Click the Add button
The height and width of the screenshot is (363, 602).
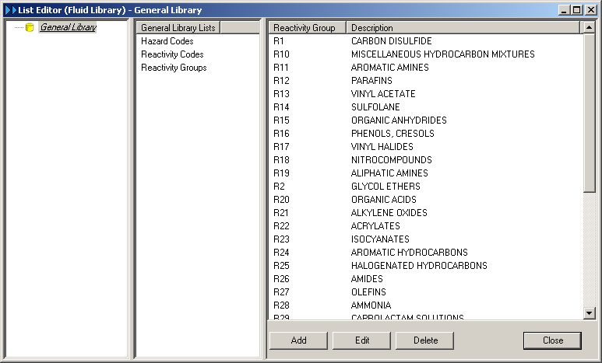pyautogui.click(x=298, y=340)
